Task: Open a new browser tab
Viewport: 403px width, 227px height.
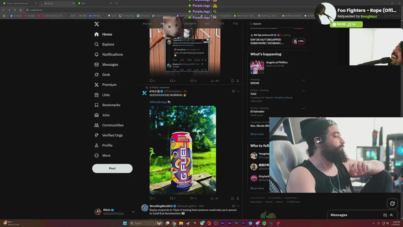Action: pyautogui.click(x=116, y=3)
